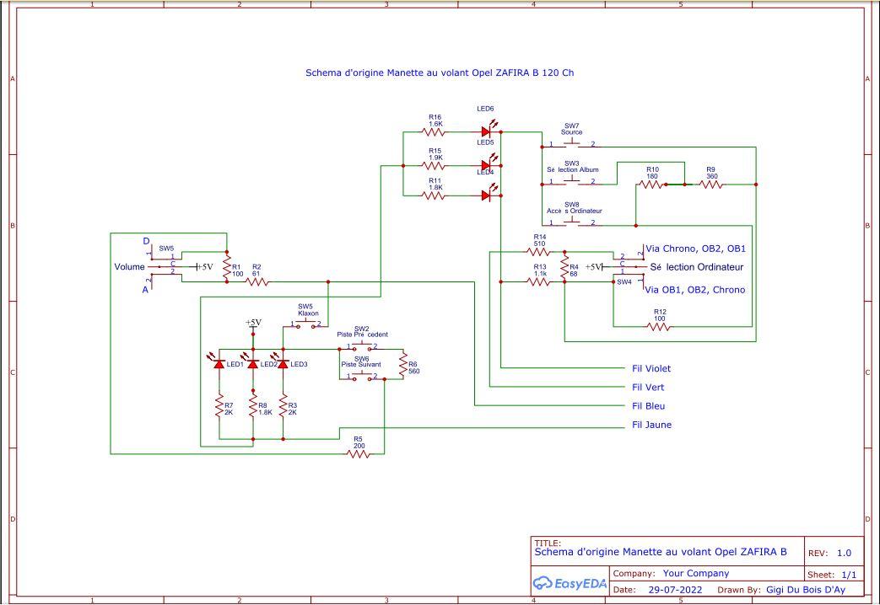Select the R12 100 resistor symbol

pyautogui.click(x=659, y=327)
